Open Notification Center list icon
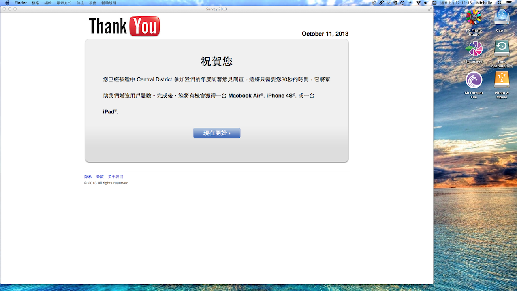Screen dimensions: 517x291 (508, 3)
